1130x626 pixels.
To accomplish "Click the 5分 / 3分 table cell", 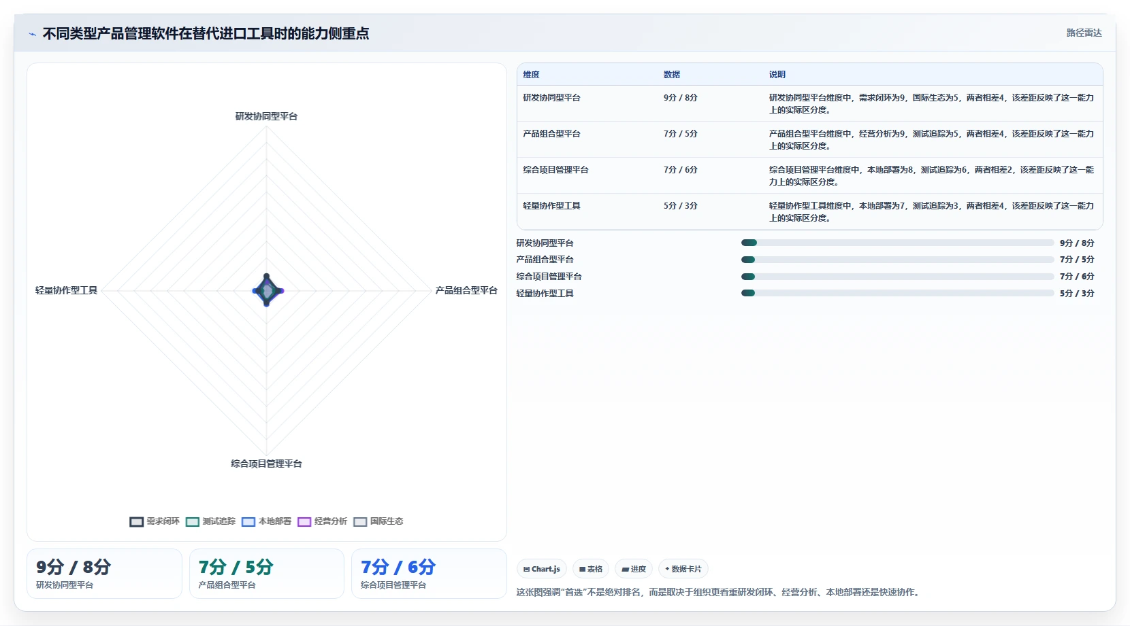I will (681, 206).
